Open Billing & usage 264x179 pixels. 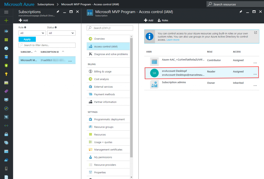[108, 71]
